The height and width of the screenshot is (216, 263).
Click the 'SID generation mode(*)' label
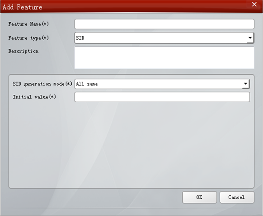42,84
